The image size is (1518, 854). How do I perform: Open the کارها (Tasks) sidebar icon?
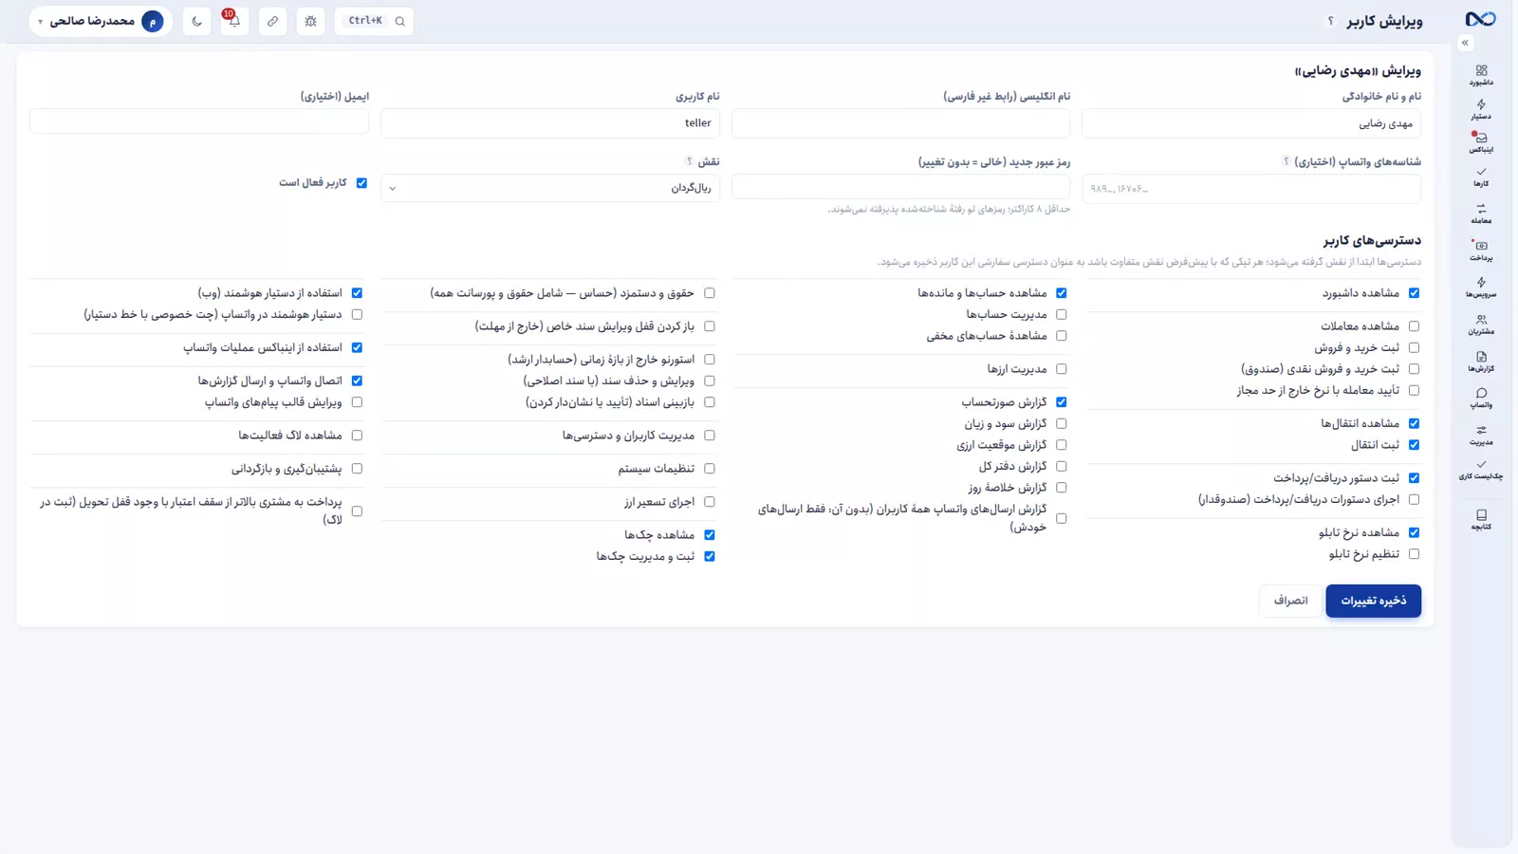tap(1481, 176)
